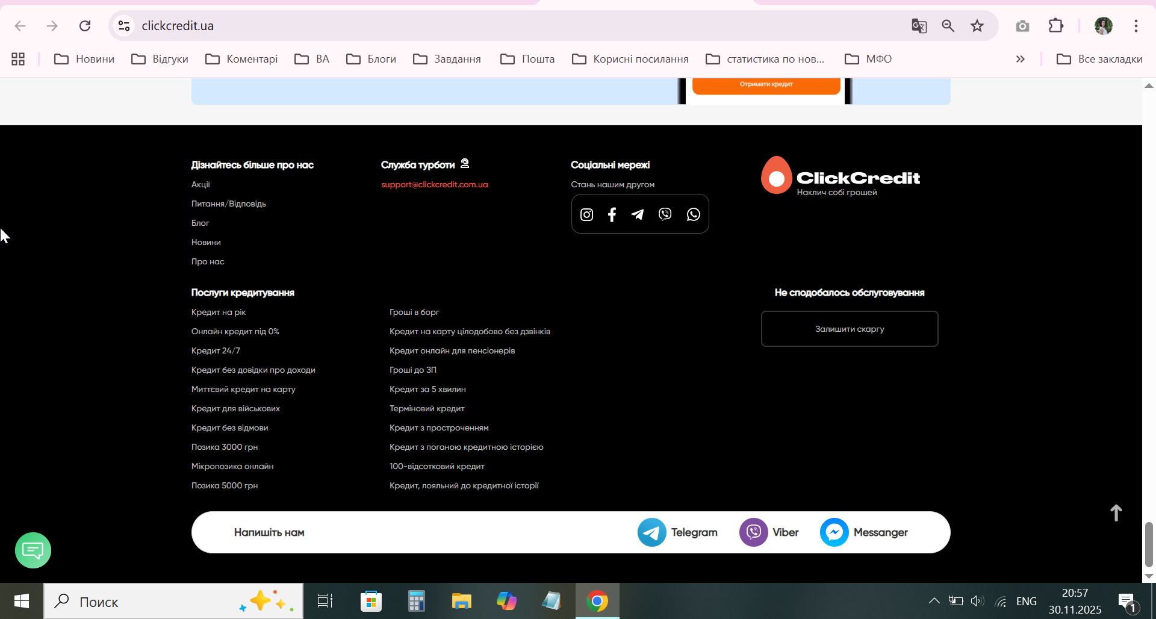This screenshot has width=1156, height=619.
Task: Open the WhatsApp social icon
Action: coord(694,214)
